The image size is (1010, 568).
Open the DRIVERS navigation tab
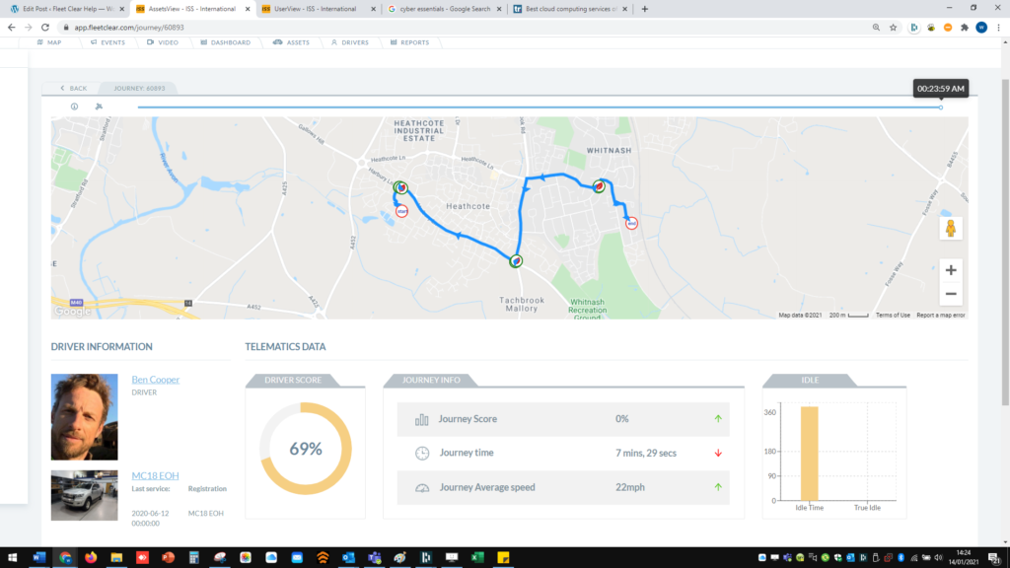(x=350, y=42)
